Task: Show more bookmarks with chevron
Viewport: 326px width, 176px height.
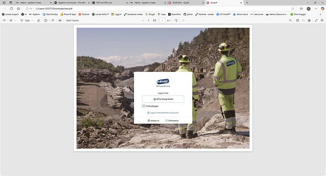Action: [320, 14]
